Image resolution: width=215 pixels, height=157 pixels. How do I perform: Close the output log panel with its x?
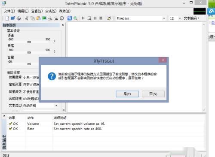tap(4, 116)
